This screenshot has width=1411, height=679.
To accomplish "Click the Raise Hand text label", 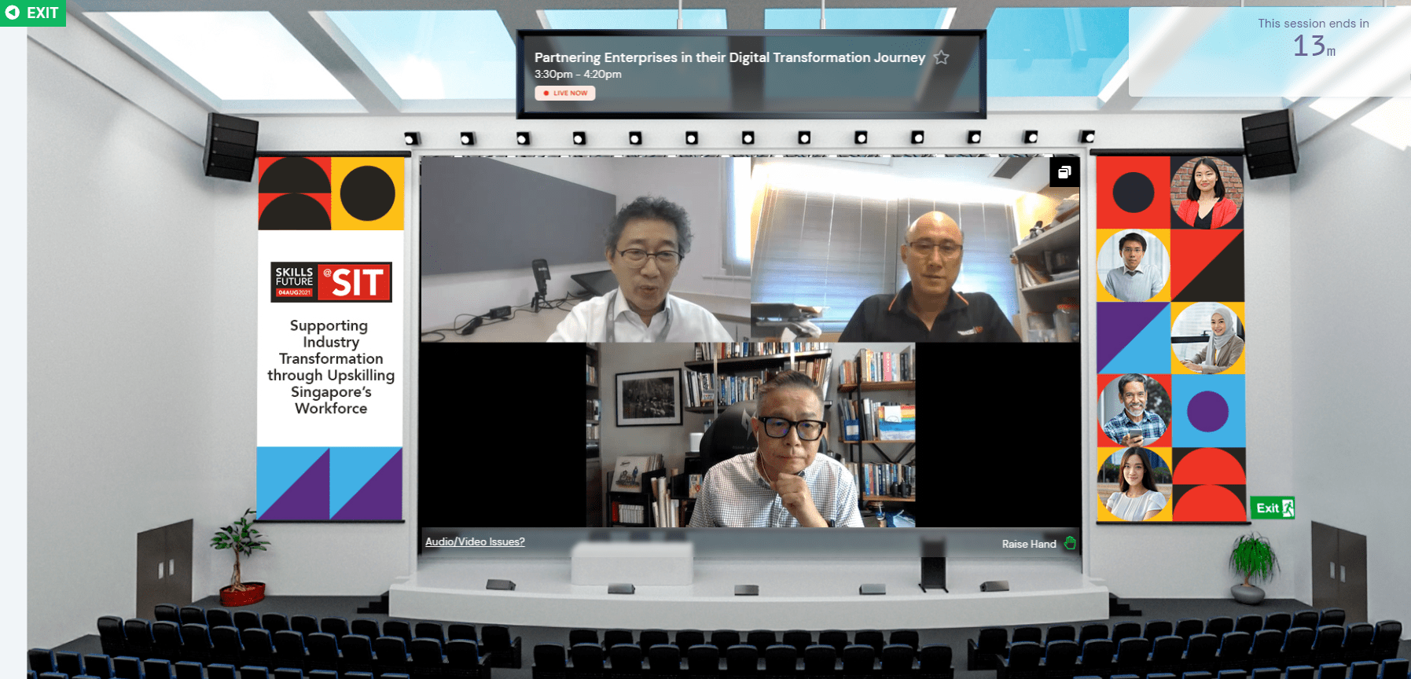I will [x=1028, y=544].
